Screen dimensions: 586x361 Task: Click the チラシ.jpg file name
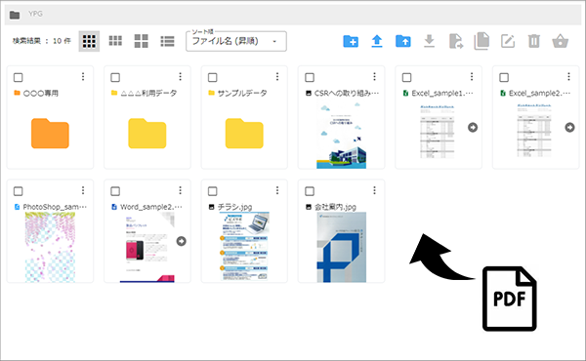[234, 207]
